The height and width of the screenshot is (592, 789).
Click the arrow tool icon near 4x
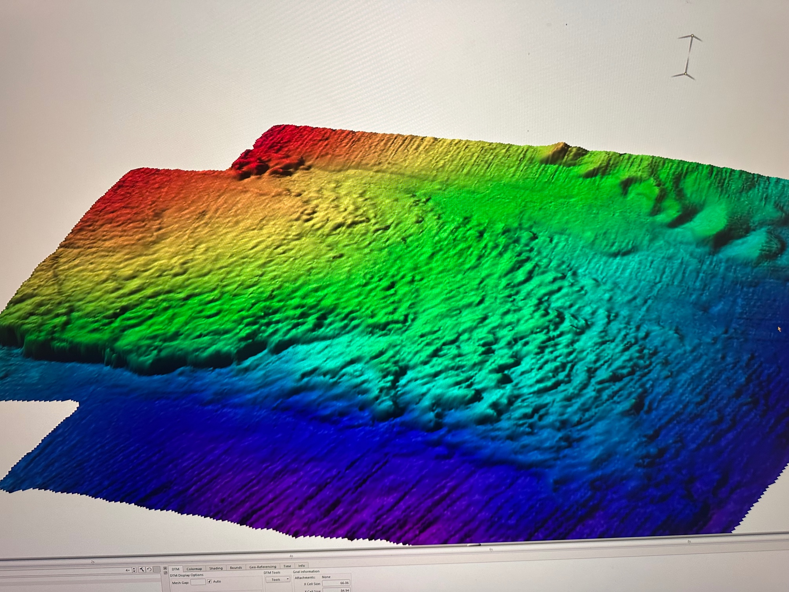tap(142, 570)
